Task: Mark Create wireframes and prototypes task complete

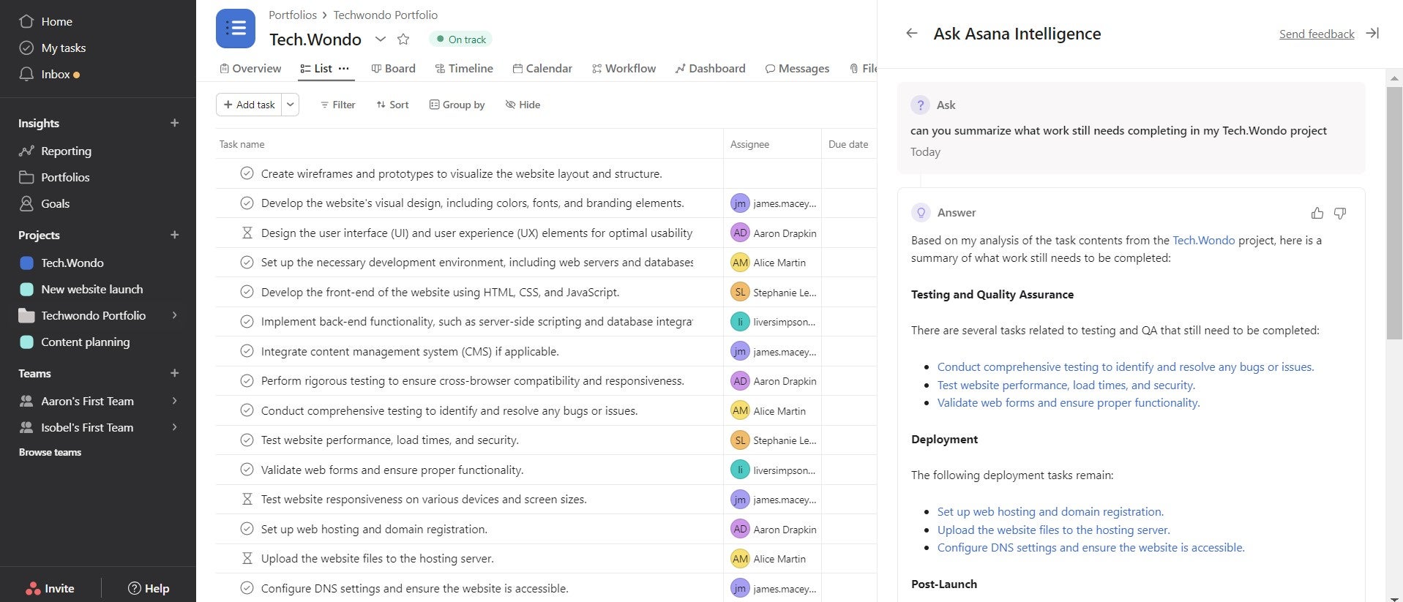Action: 247,173
